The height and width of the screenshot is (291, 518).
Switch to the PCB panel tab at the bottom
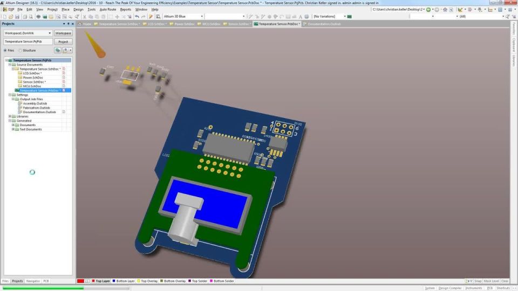point(46,281)
